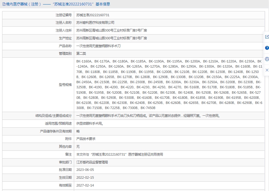Click the 备注 remark text row

pyautogui.click(x=119, y=154)
